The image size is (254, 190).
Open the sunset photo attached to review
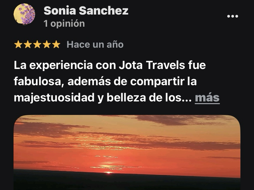(x=127, y=152)
